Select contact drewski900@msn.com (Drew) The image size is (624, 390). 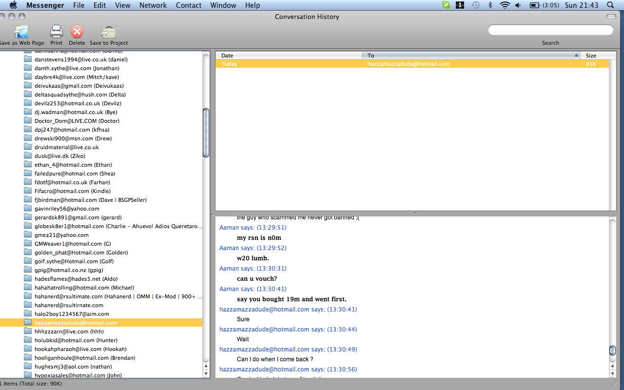click(x=73, y=138)
